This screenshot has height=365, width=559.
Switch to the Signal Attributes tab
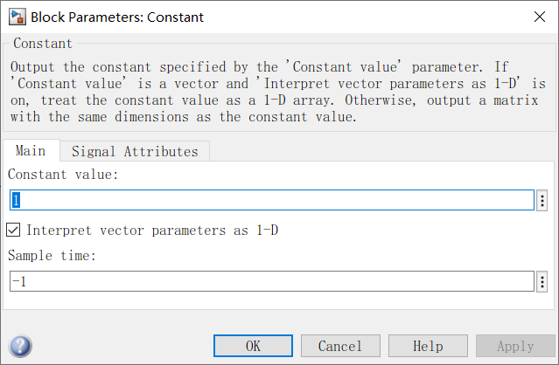click(x=135, y=151)
